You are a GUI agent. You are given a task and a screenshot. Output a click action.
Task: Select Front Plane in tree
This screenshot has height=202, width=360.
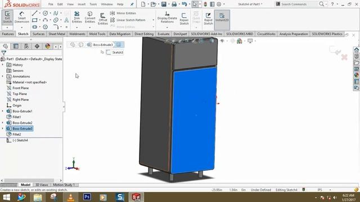pos(20,88)
